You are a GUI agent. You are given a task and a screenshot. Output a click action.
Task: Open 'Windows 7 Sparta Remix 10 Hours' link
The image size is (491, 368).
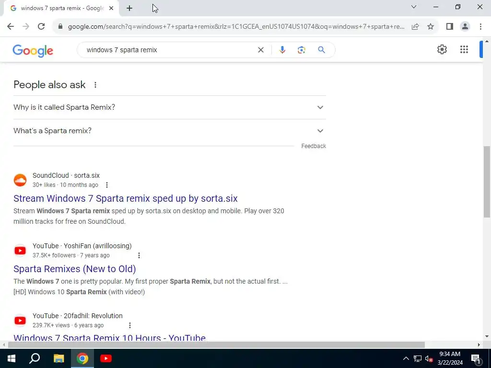[110, 338]
